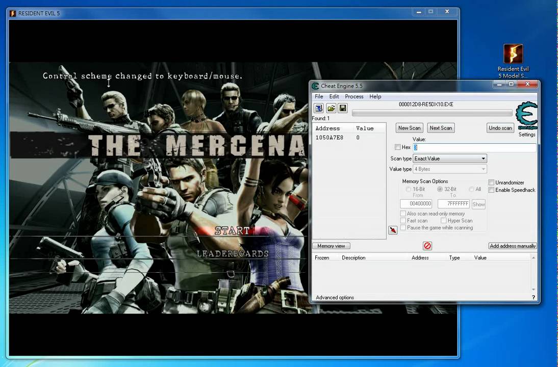Click the Value column header in results

point(364,128)
